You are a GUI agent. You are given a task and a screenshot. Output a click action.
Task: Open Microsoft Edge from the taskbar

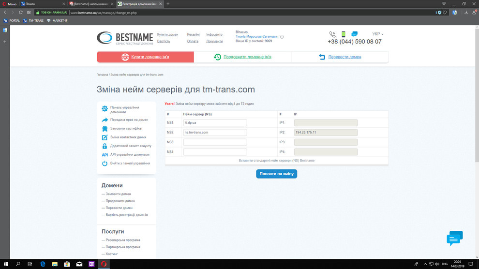tap(43, 264)
